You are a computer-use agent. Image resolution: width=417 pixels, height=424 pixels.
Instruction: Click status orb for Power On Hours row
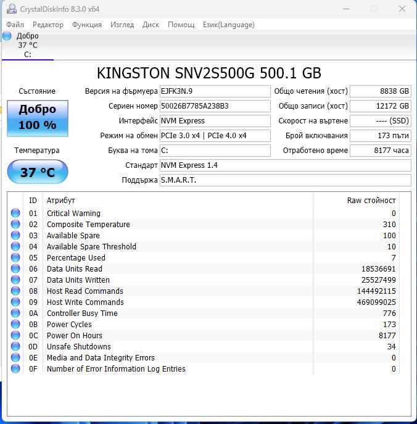click(x=15, y=335)
